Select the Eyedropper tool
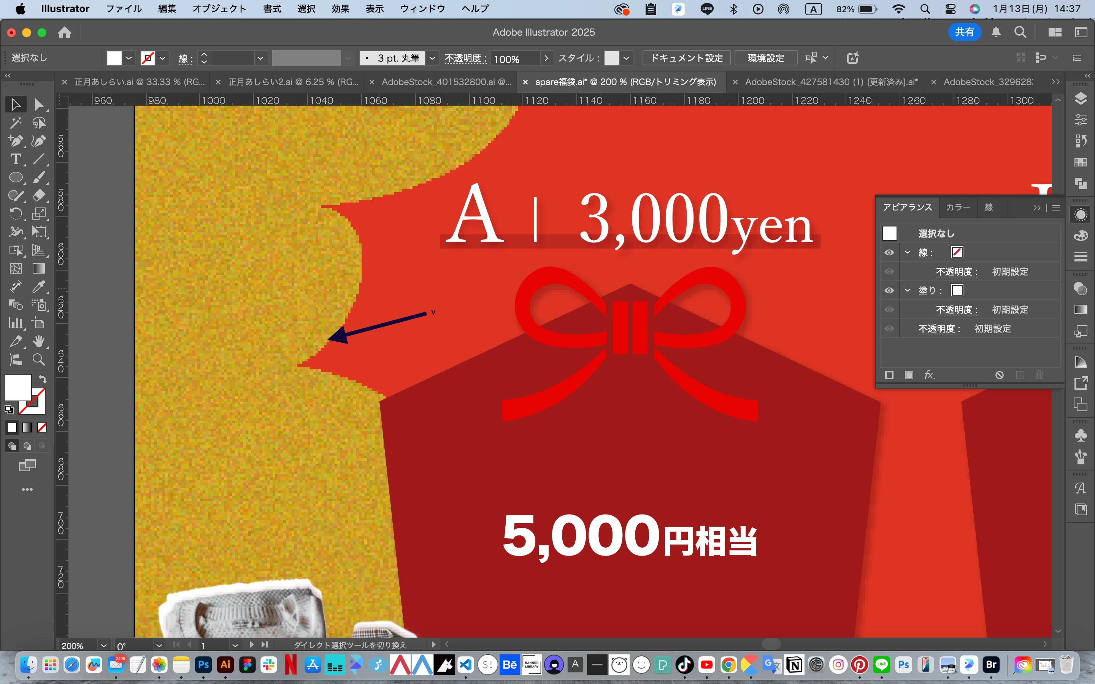The width and height of the screenshot is (1095, 684). point(39,287)
